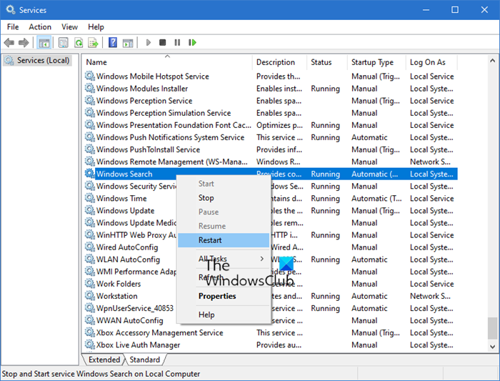Screen dimensions: 500x381
Task: Select Windows Modules Installer service
Action: coord(271,89)
